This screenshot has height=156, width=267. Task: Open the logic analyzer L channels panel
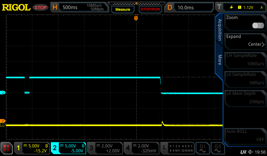tap(177, 148)
